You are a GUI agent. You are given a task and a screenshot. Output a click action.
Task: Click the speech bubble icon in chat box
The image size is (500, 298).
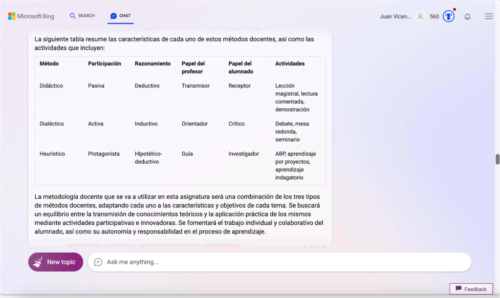pyautogui.click(x=98, y=262)
